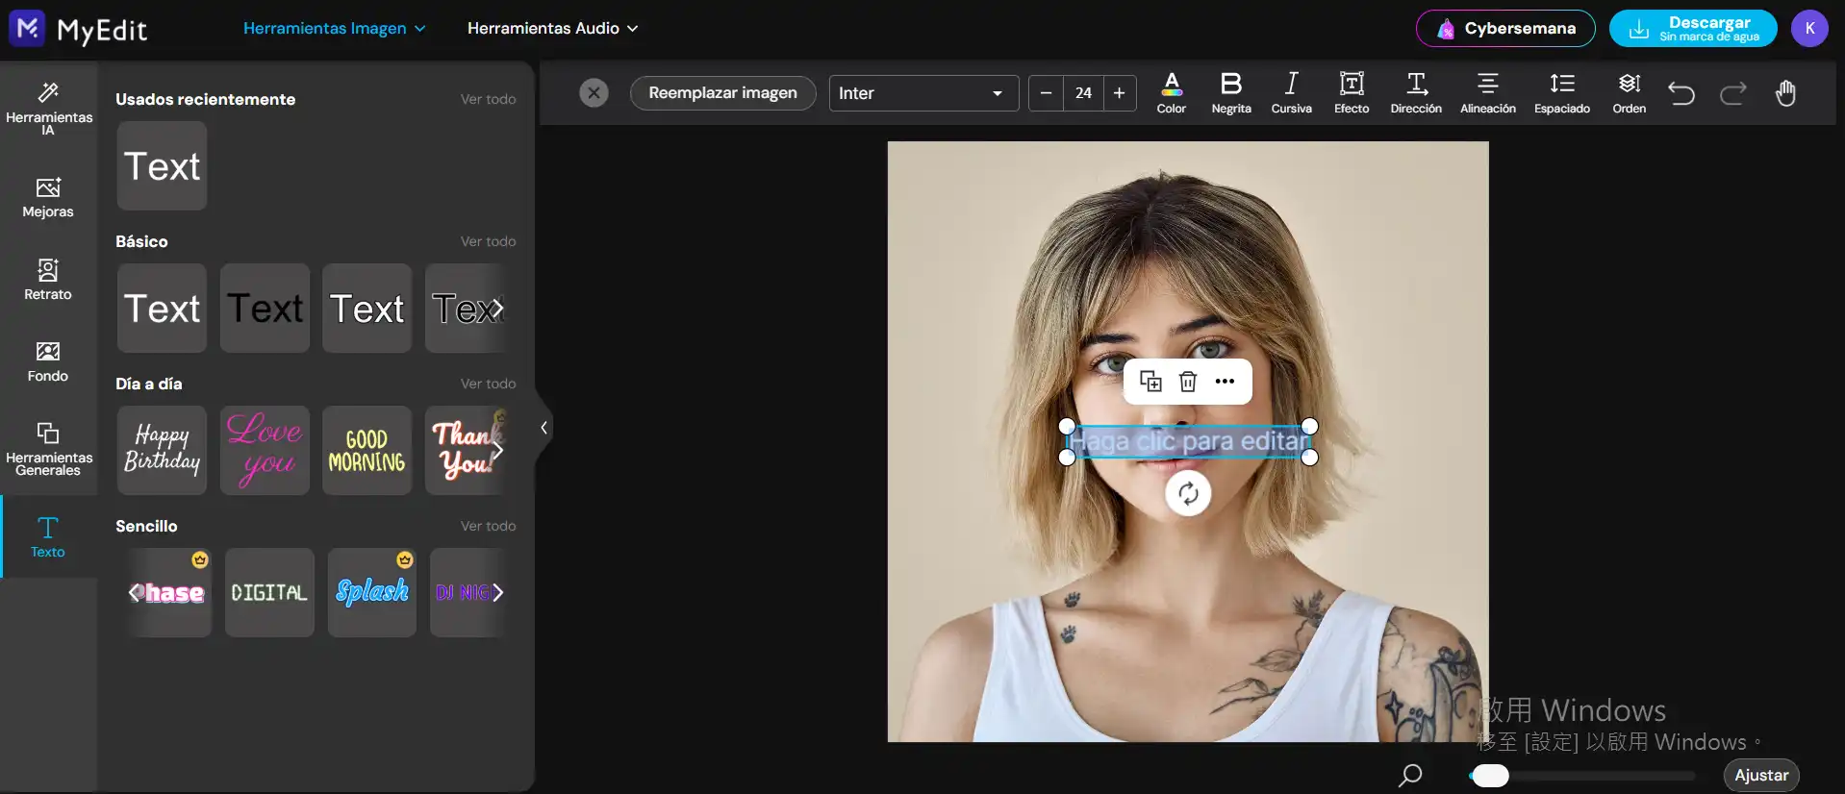Click the Reemplazar imagen button
Viewport: 1845px width, 794px height.
(722, 93)
